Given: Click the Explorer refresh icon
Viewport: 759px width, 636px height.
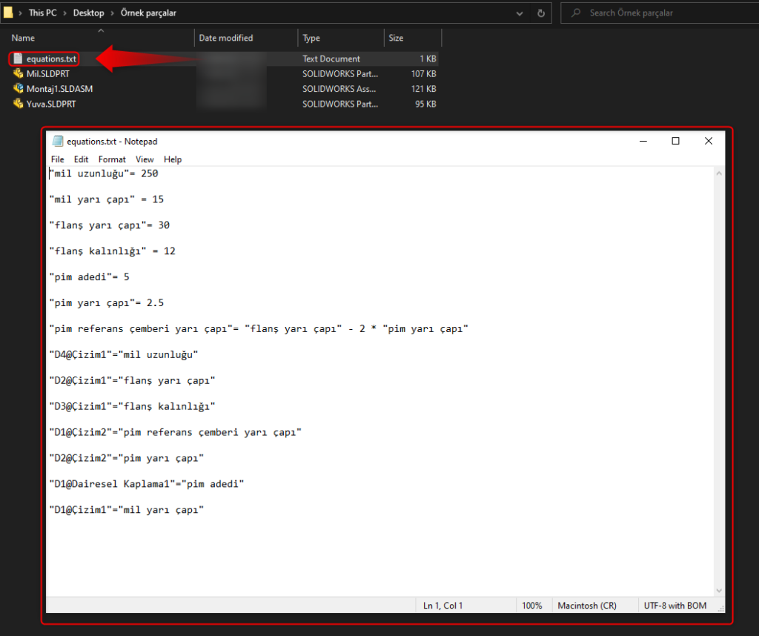Looking at the screenshot, I should pos(540,13).
